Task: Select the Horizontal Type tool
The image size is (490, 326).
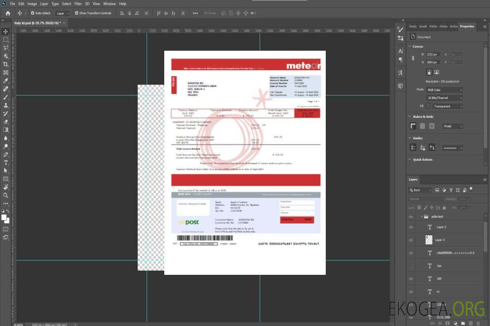Action: [x=5, y=163]
